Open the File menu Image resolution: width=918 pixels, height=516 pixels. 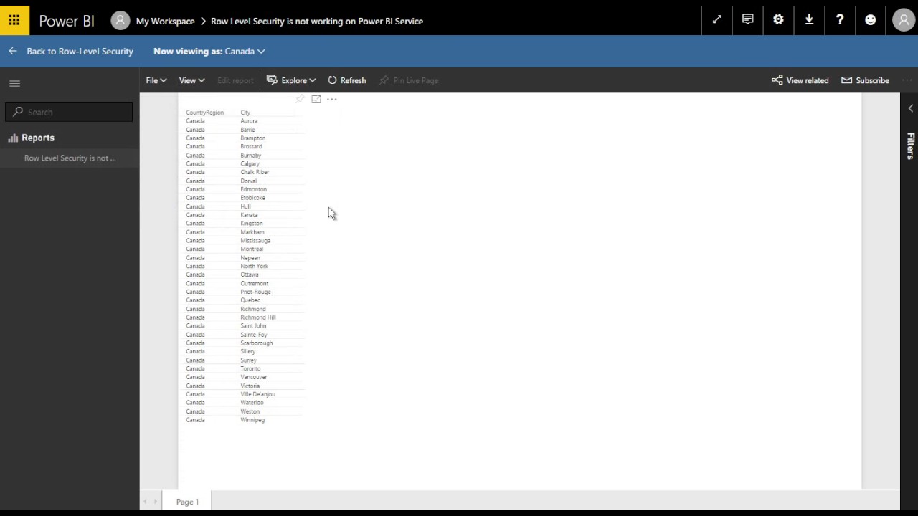click(x=156, y=80)
